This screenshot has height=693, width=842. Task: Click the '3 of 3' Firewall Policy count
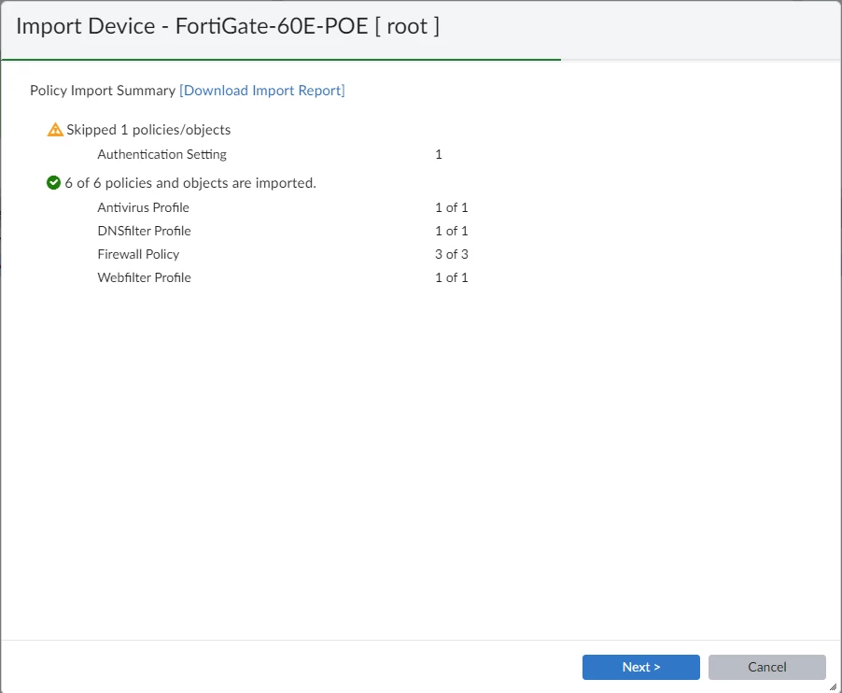(452, 254)
